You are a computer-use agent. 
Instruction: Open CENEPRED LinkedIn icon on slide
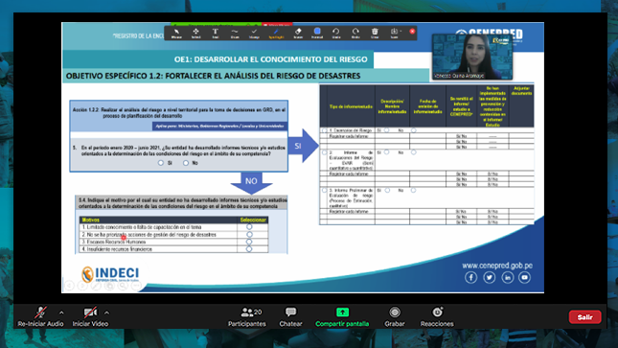pos(507,277)
